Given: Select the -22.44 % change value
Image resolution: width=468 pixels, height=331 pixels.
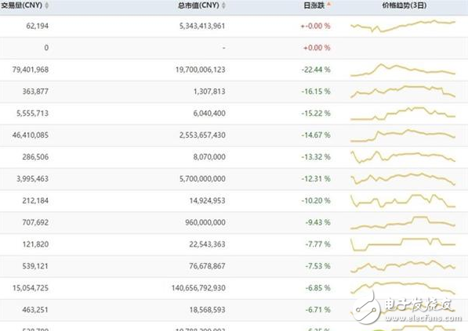Looking at the screenshot, I should pyautogui.click(x=316, y=70).
